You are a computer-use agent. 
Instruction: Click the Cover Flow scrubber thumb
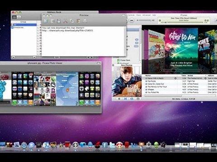(174, 70)
